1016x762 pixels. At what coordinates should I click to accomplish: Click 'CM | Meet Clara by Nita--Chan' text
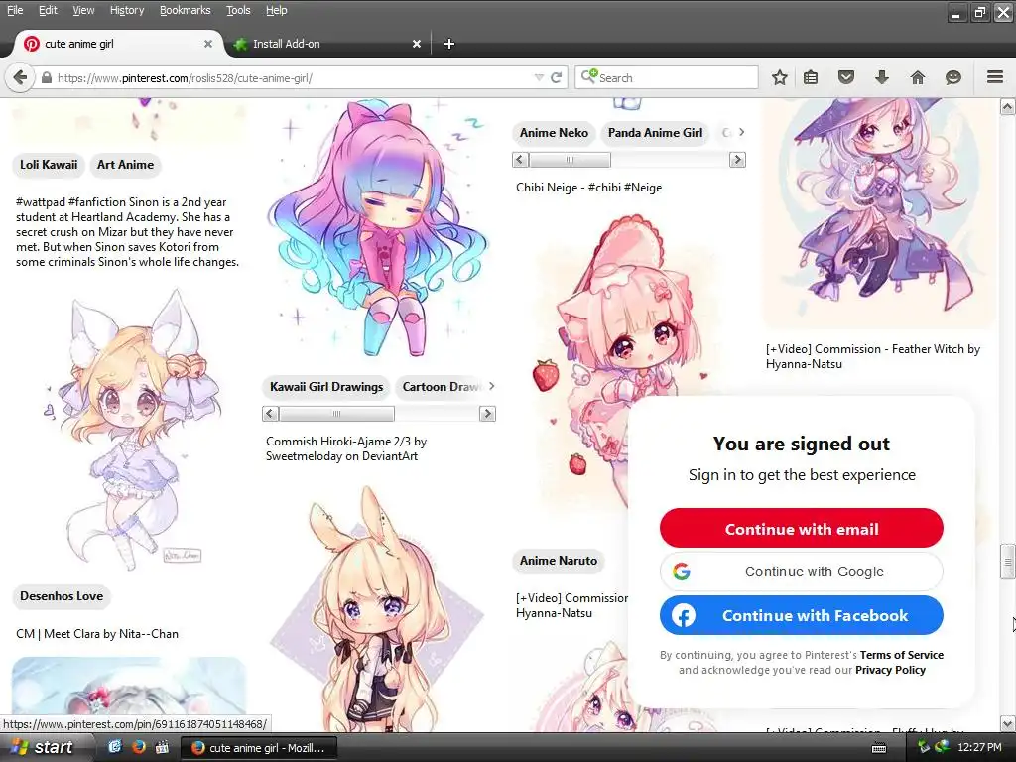[97, 634]
